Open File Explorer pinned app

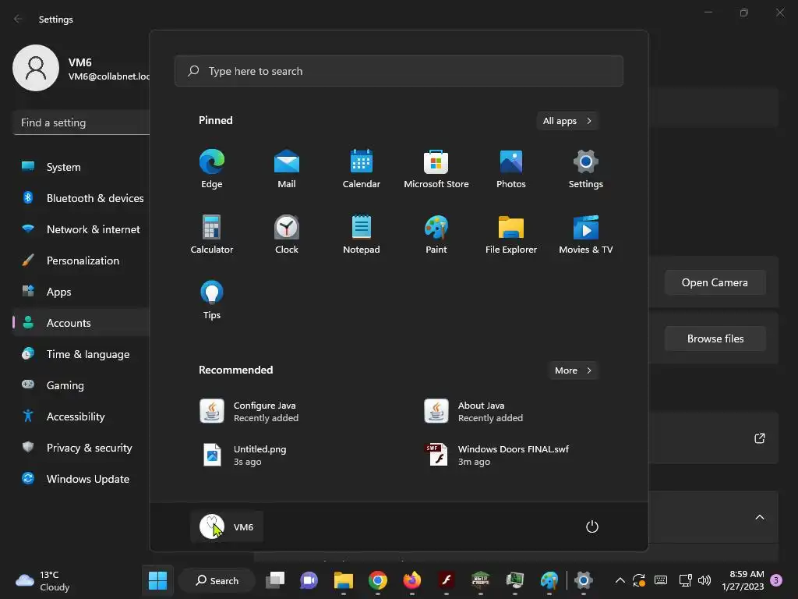(511, 234)
